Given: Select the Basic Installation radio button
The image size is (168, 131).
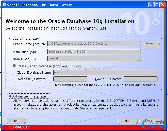Looking at the screenshot, I should [11, 38].
